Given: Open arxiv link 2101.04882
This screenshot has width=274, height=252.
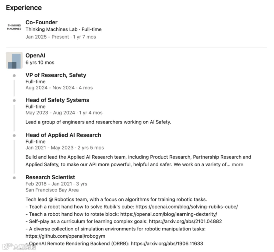Looking at the screenshot, I should [x=185, y=222].
